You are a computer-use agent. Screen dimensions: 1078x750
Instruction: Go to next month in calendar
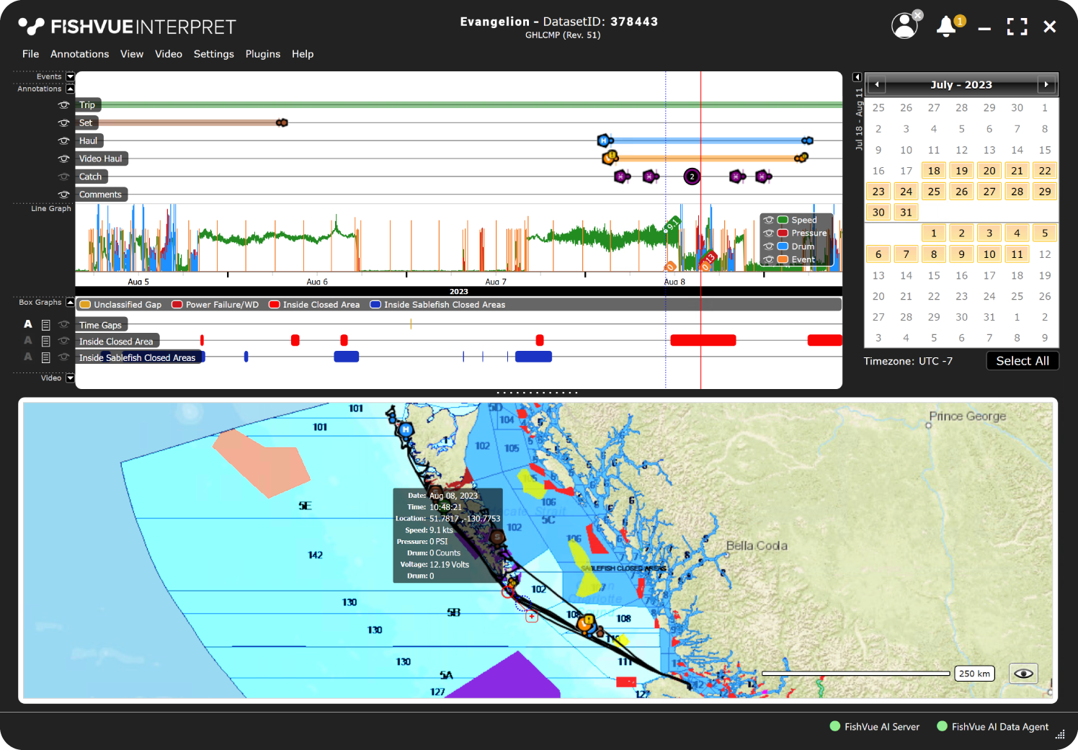coord(1046,85)
